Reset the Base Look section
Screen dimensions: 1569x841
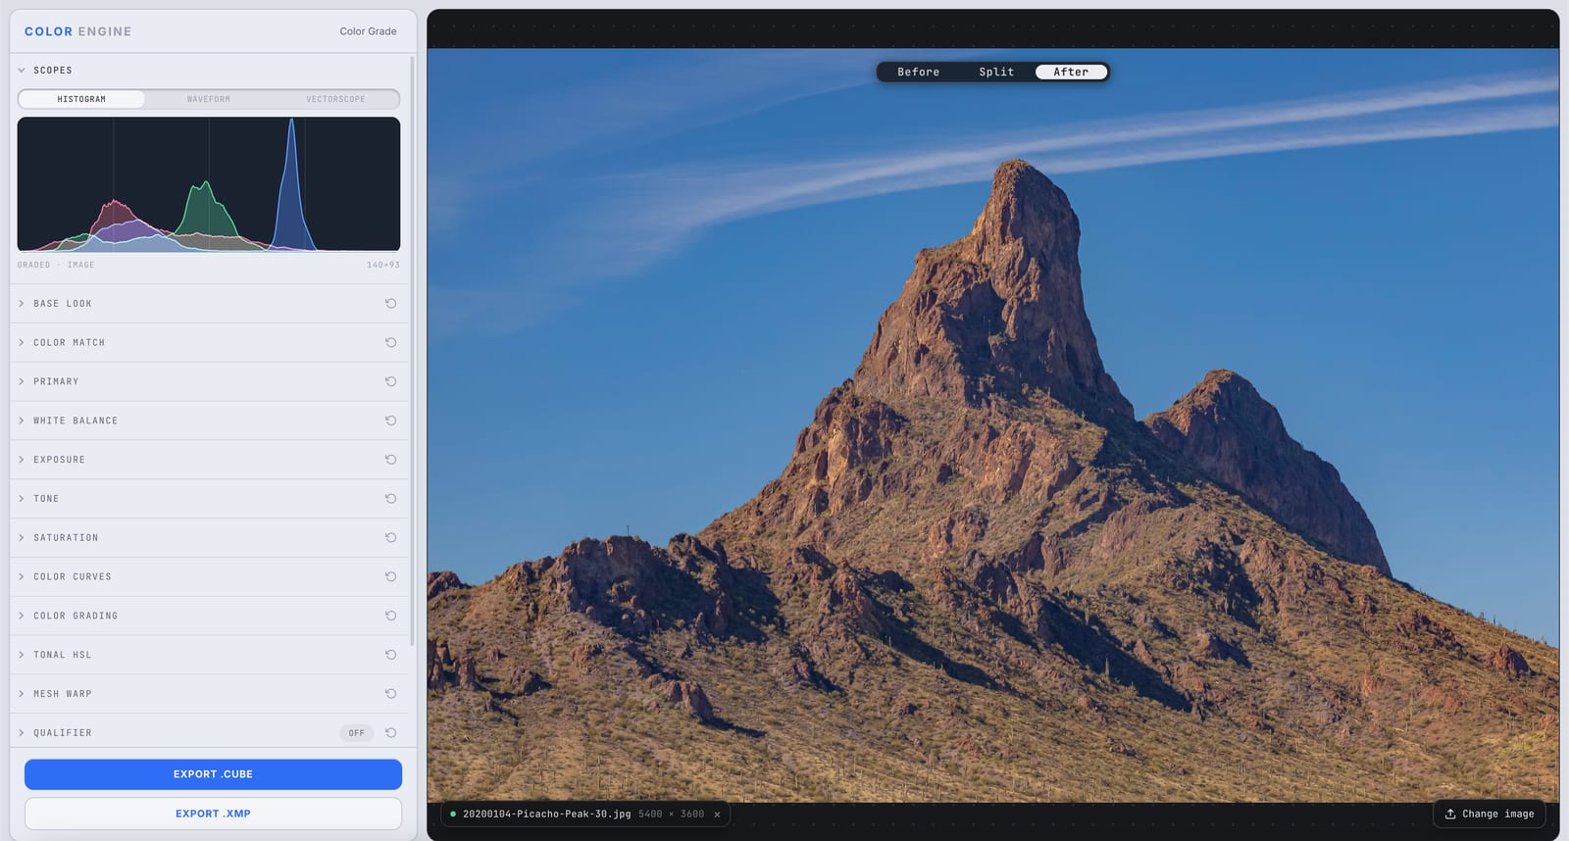click(390, 304)
